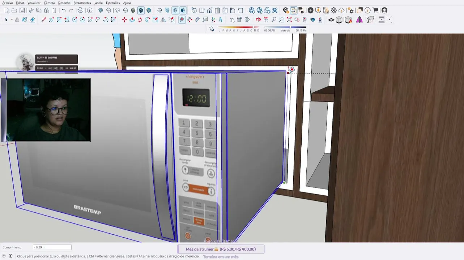The height and width of the screenshot is (260, 464).
Task: Select the Zoom Extents tool
Action: click(x=289, y=20)
